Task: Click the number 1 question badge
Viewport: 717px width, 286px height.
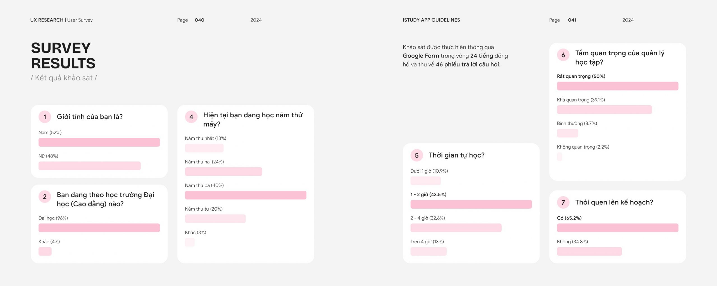Action: (45, 117)
